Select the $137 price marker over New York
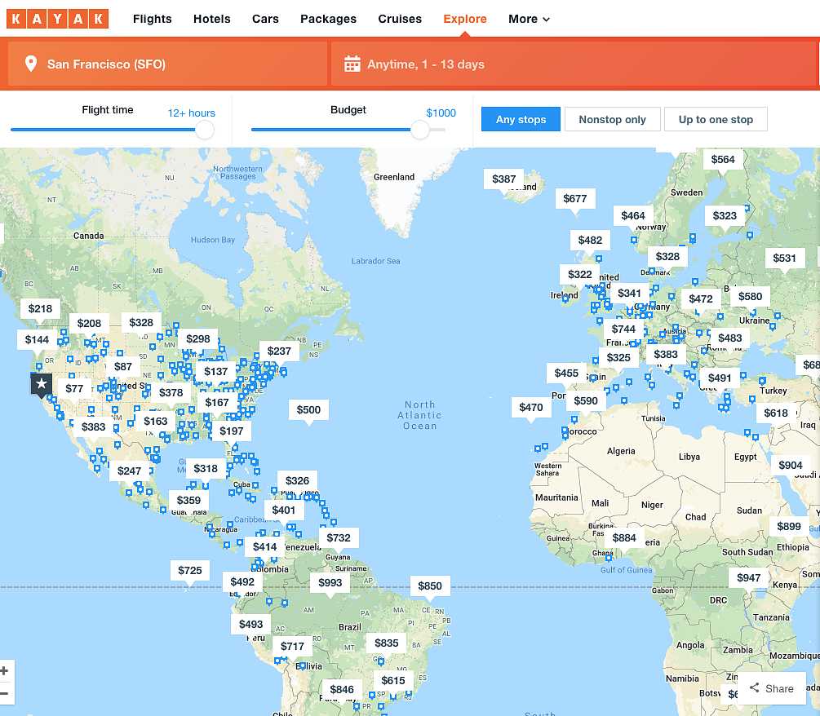The height and width of the screenshot is (716, 820). point(216,371)
